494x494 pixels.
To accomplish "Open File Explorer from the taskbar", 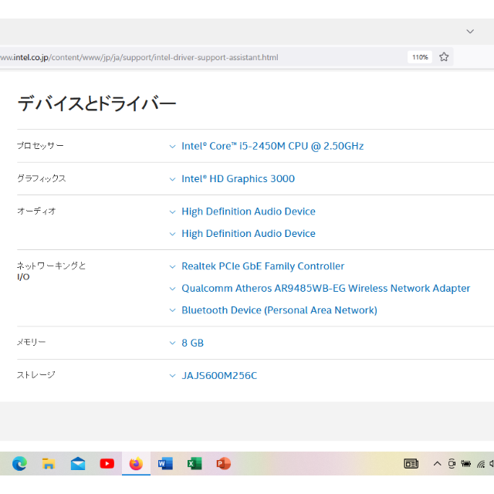I will tap(49, 464).
